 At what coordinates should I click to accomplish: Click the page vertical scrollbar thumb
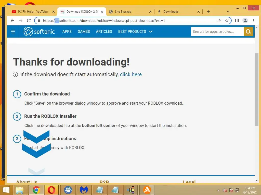point(257,90)
